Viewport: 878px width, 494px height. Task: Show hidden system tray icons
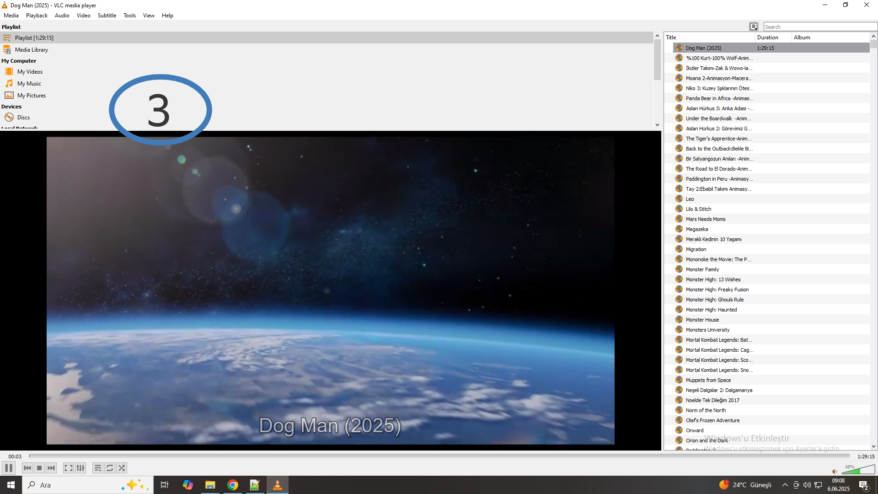pos(785,485)
